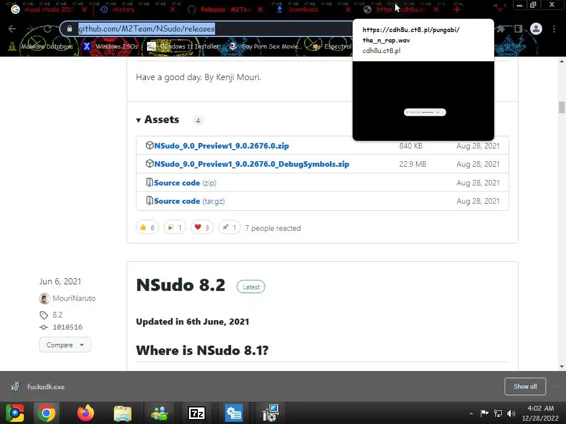Click the package icon beside NSudo_9.0_Preview1_9.0.2676.0.zip

149,145
